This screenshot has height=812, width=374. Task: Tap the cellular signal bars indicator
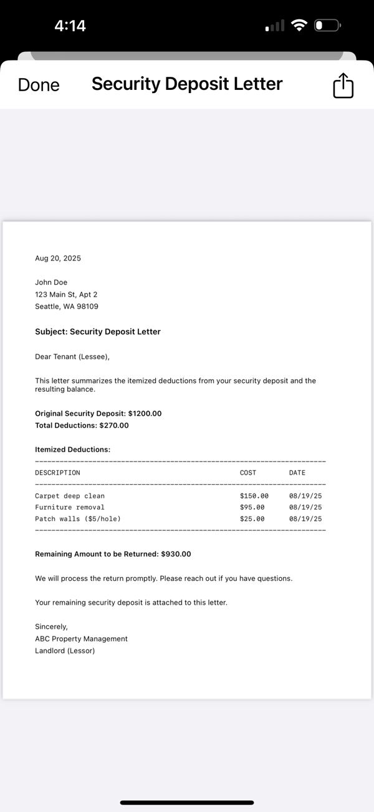tap(273, 25)
